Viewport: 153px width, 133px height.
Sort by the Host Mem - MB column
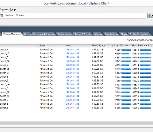coord(141,45)
